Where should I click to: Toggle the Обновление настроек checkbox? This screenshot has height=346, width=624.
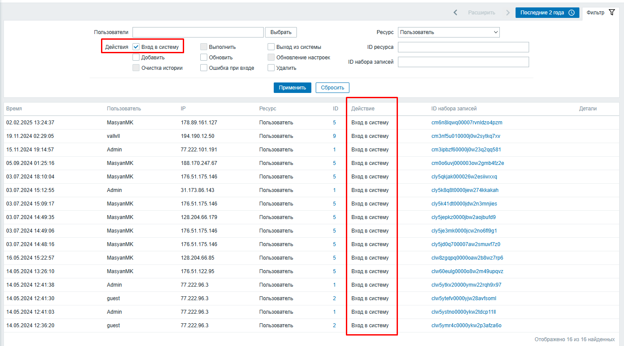pos(271,57)
